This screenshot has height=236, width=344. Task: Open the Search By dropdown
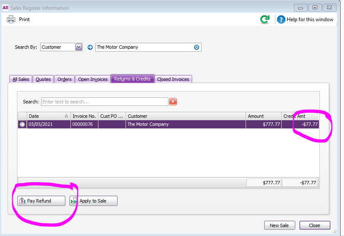coord(78,47)
